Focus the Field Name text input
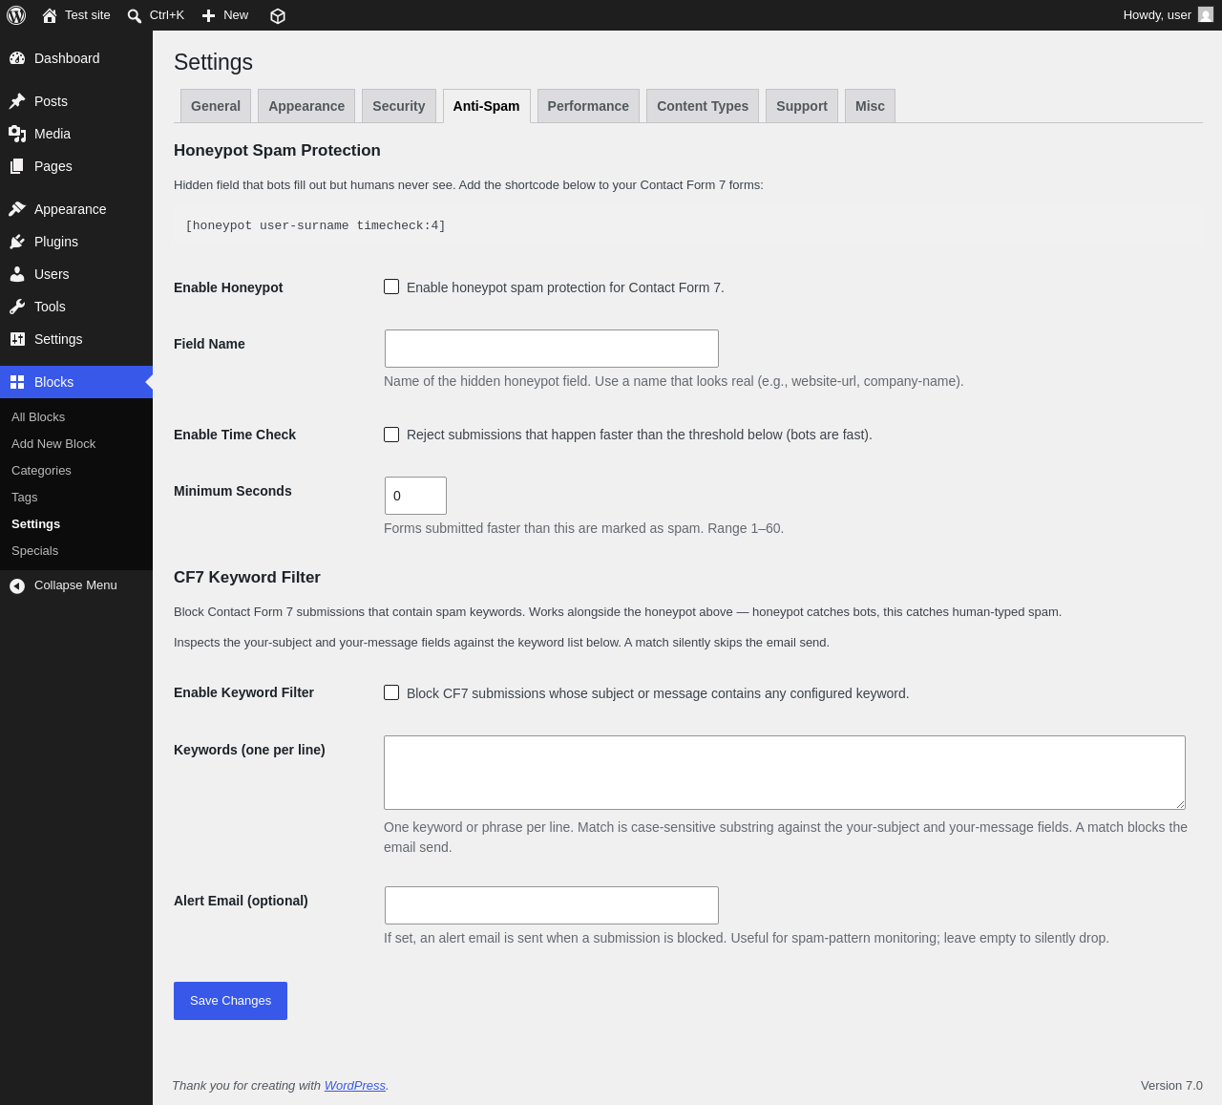The width and height of the screenshot is (1222, 1105). pyautogui.click(x=552, y=349)
